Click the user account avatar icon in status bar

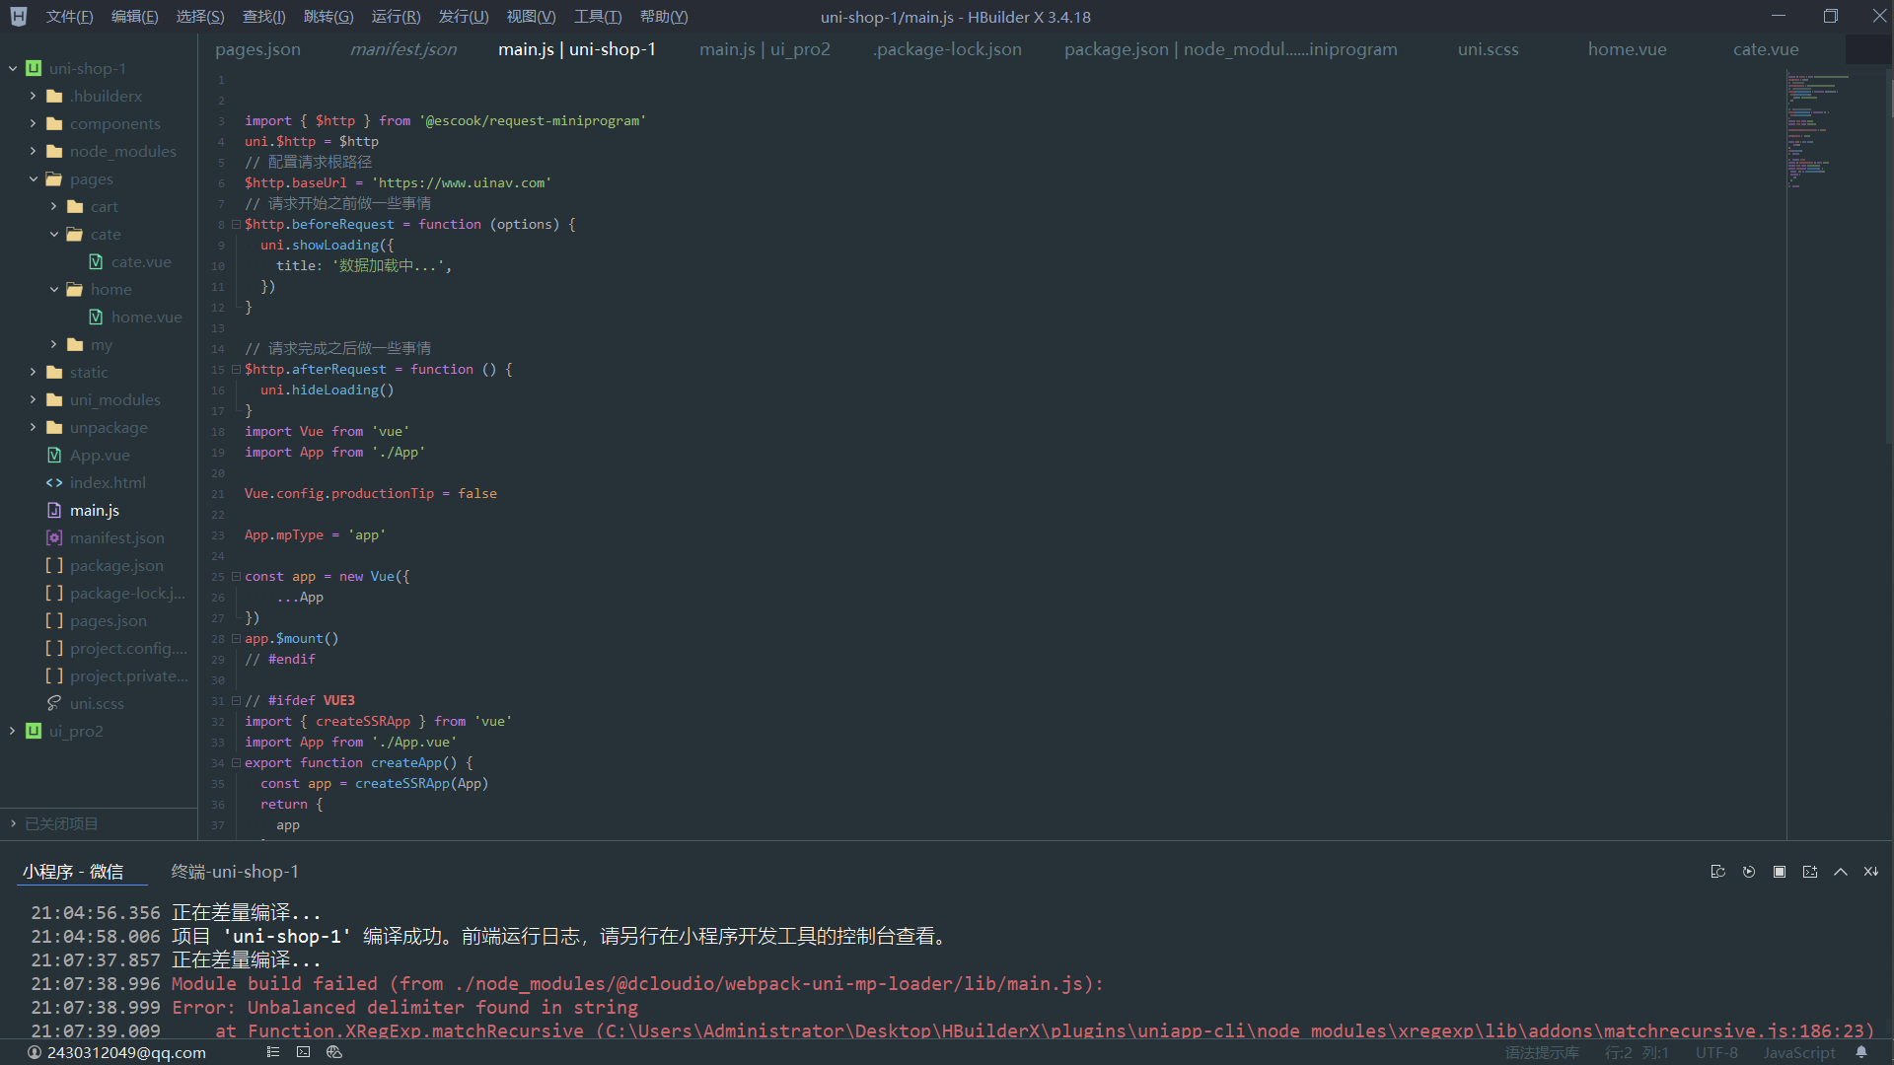point(35,1052)
